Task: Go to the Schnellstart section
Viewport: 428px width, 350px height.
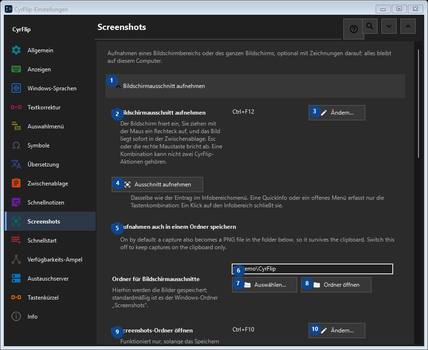Action: [50, 241]
